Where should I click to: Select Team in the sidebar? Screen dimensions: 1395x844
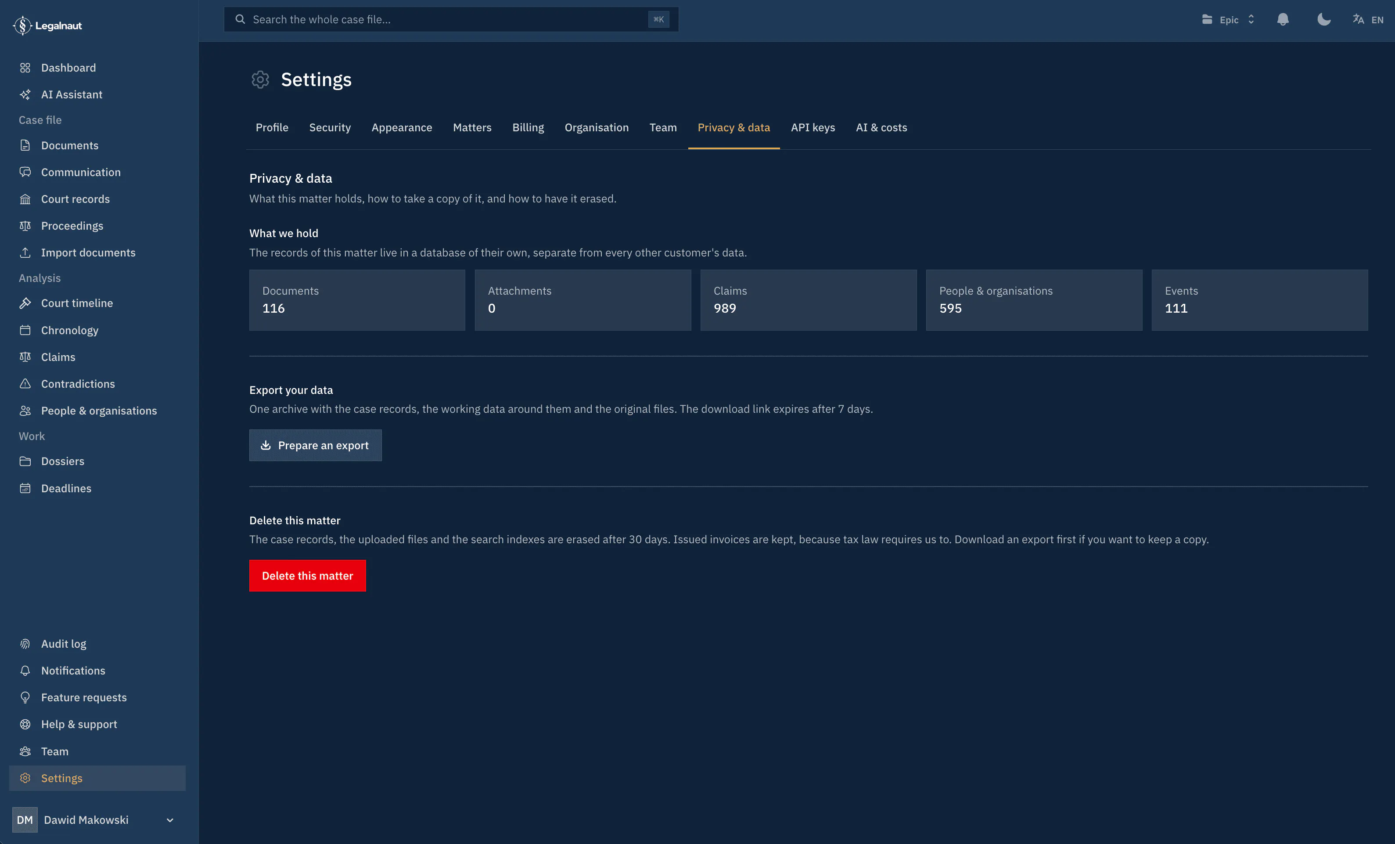[97, 751]
